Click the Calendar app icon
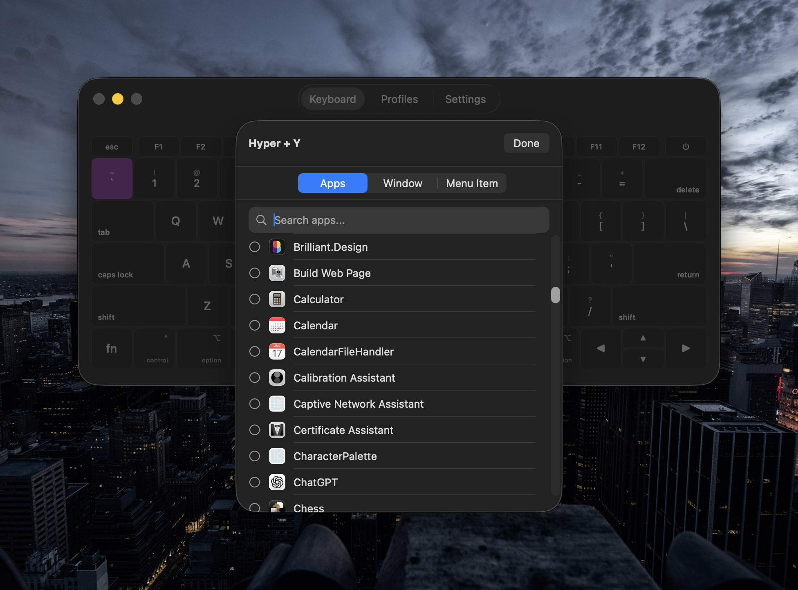Image resolution: width=798 pixels, height=590 pixels. tap(277, 326)
